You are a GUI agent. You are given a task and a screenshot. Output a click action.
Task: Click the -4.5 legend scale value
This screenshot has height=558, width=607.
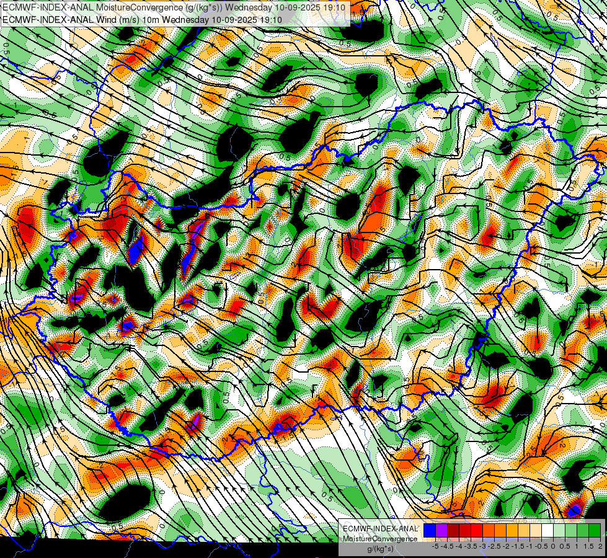point(448,546)
